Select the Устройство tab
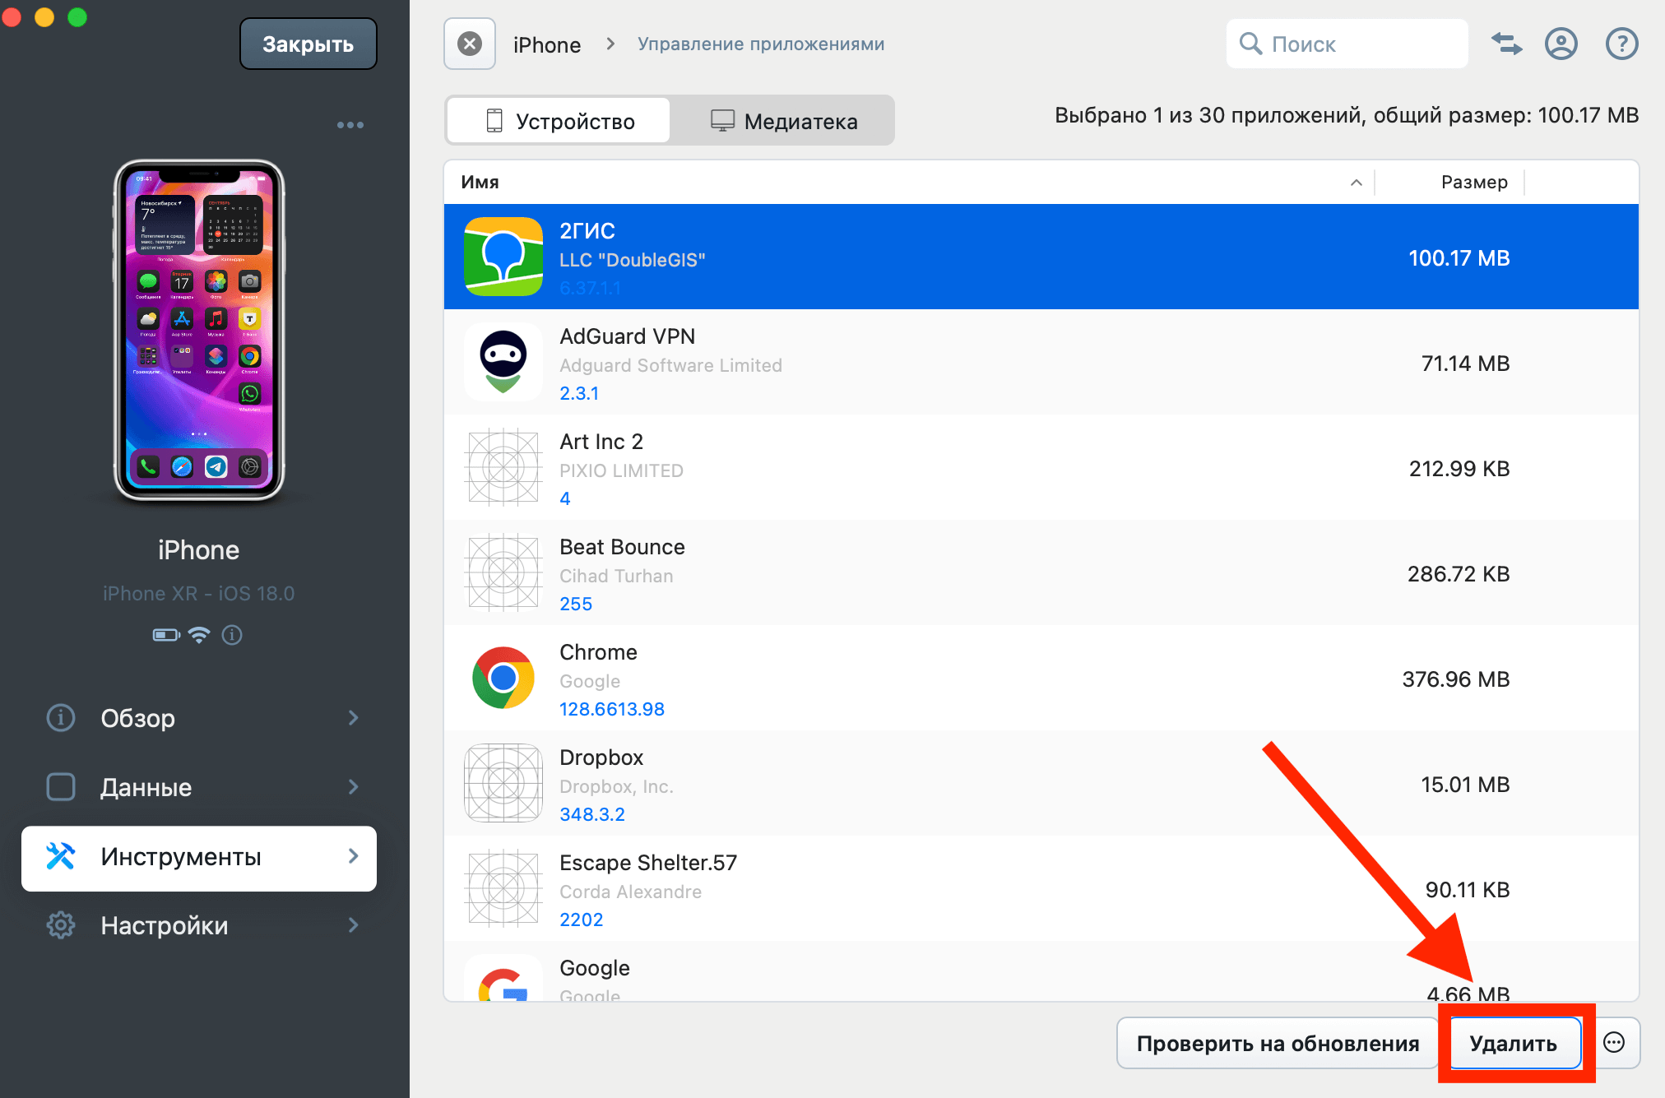This screenshot has width=1665, height=1098. click(559, 121)
